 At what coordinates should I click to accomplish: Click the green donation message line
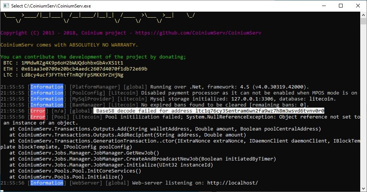93,57
